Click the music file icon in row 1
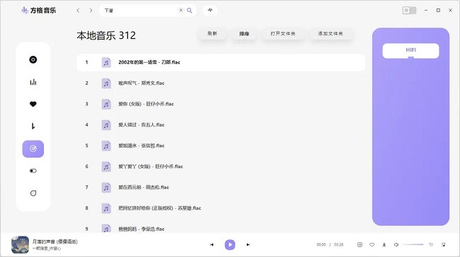The width and height of the screenshot is (460, 257). click(x=106, y=62)
